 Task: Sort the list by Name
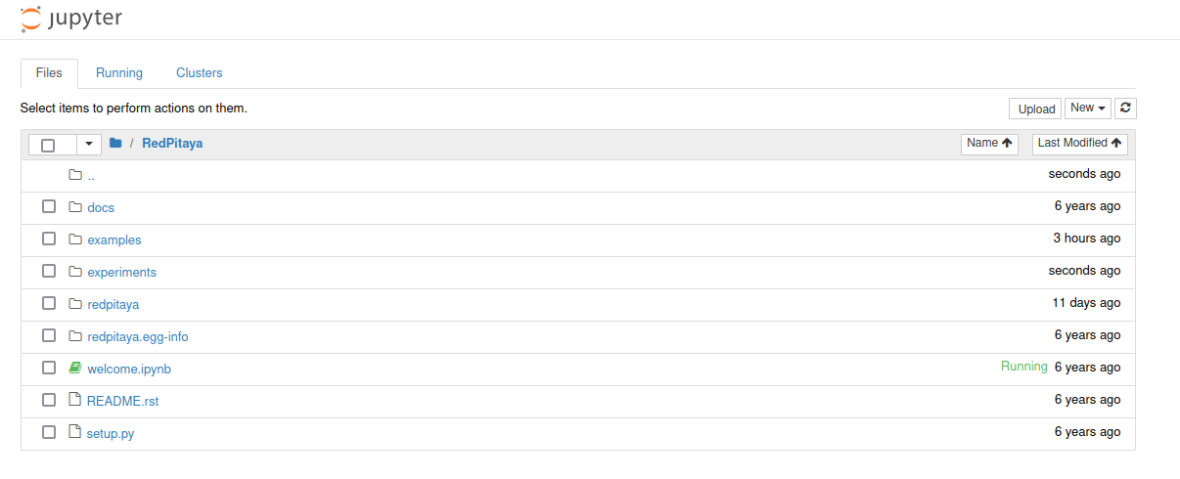click(x=989, y=144)
